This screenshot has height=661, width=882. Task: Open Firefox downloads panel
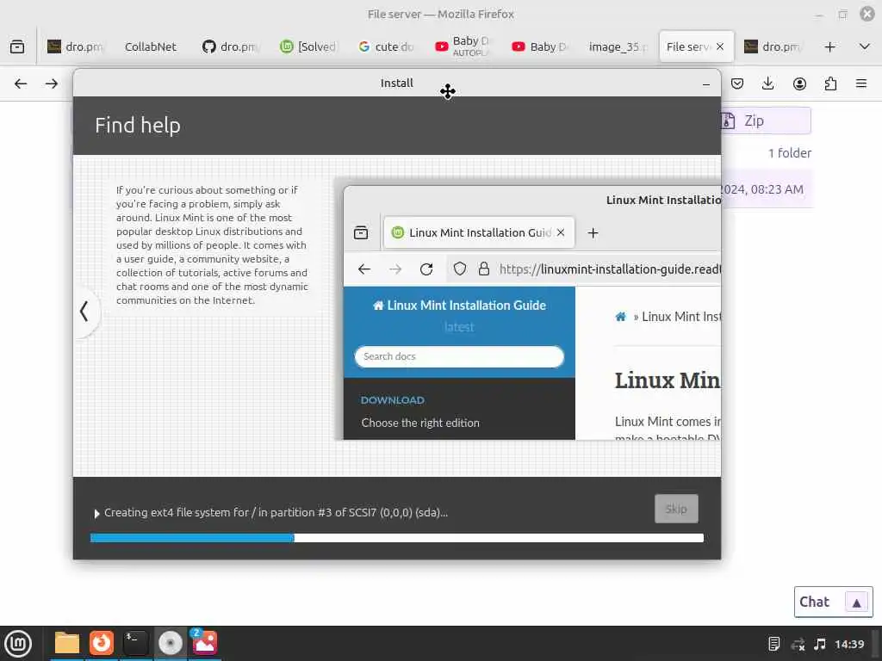coord(767,83)
